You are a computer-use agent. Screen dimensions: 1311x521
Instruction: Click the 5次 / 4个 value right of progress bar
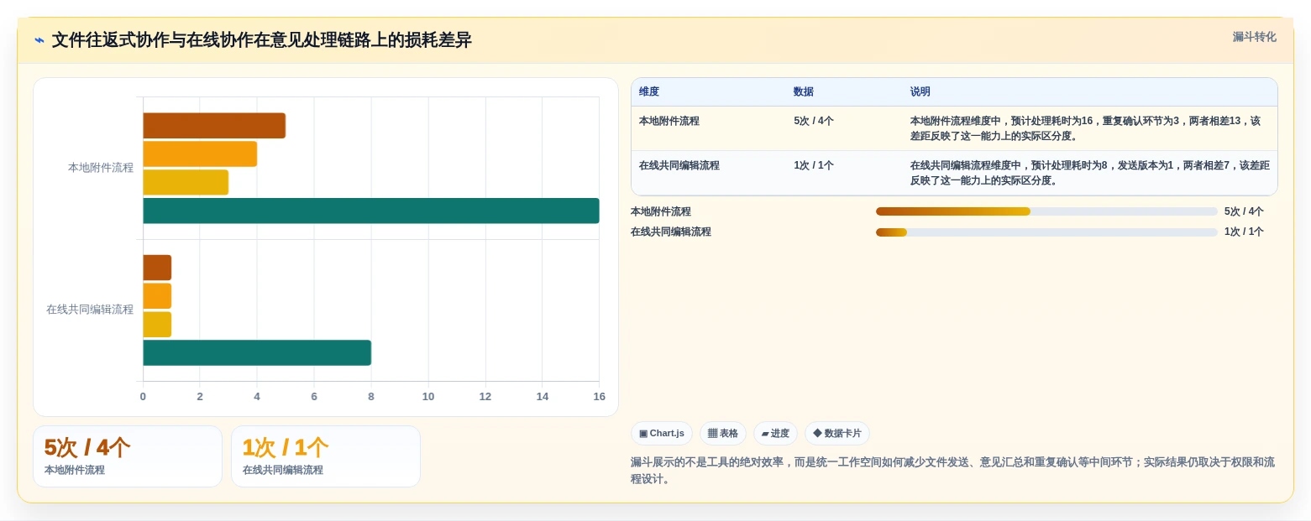pos(1244,211)
